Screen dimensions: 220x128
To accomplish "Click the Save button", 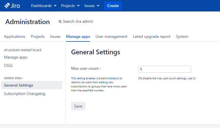I will [x=78, y=106].
